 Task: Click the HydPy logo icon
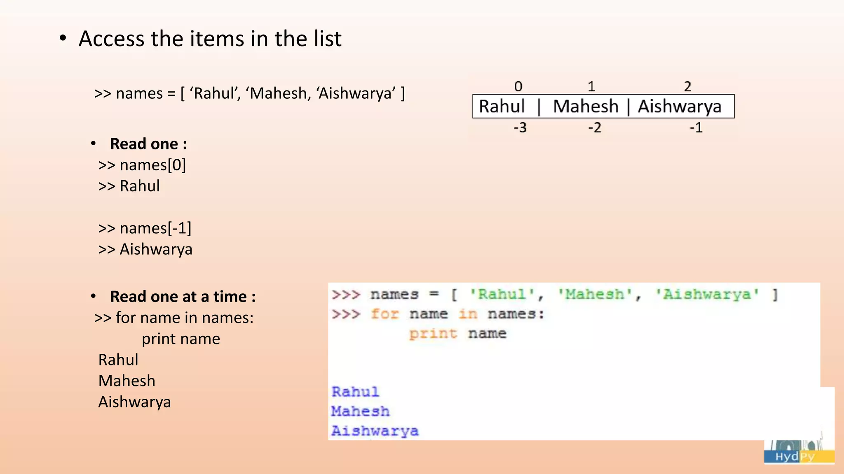[799, 452]
